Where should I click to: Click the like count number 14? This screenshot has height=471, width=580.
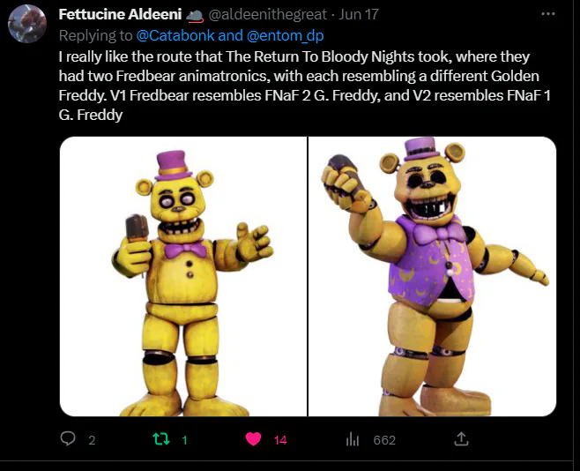pos(280,440)
